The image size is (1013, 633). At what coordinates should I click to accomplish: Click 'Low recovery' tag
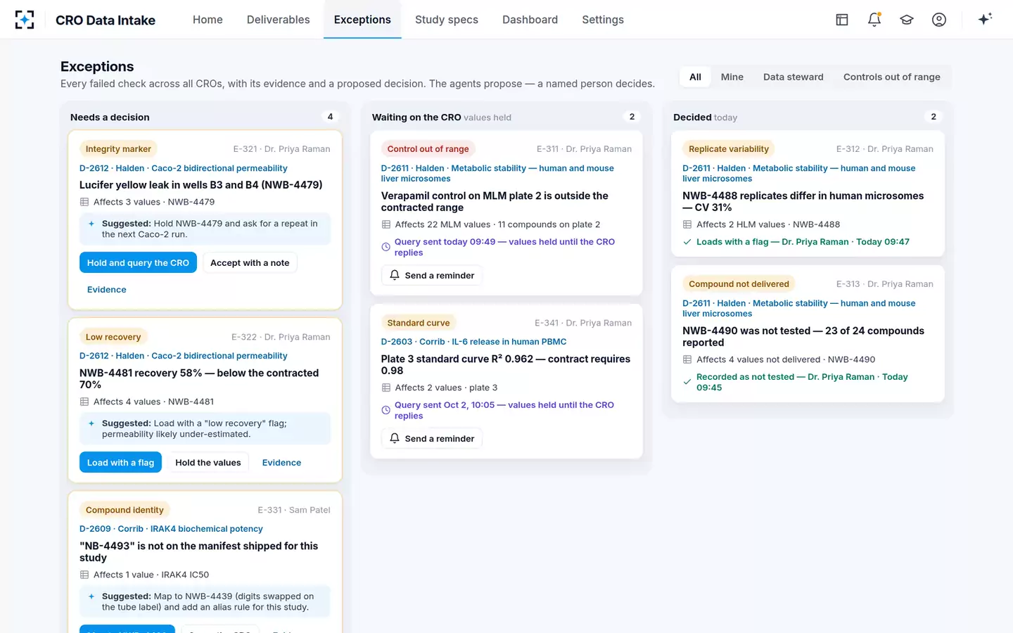[x=113, y=337]
